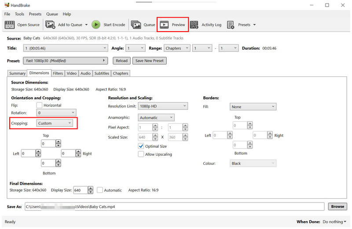
Task: Enable the Horizontal flip checkbox
Action: click(39, 105)
